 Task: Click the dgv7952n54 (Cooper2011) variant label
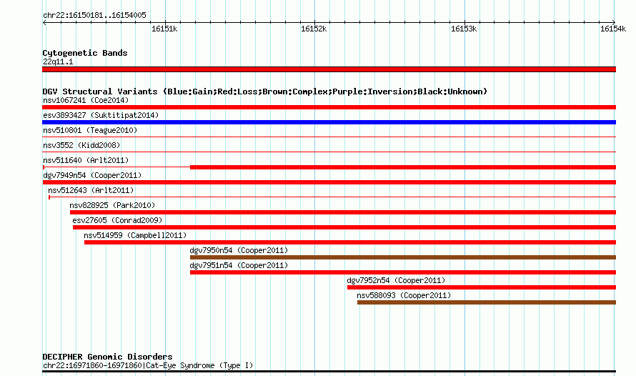click(396, 280)
